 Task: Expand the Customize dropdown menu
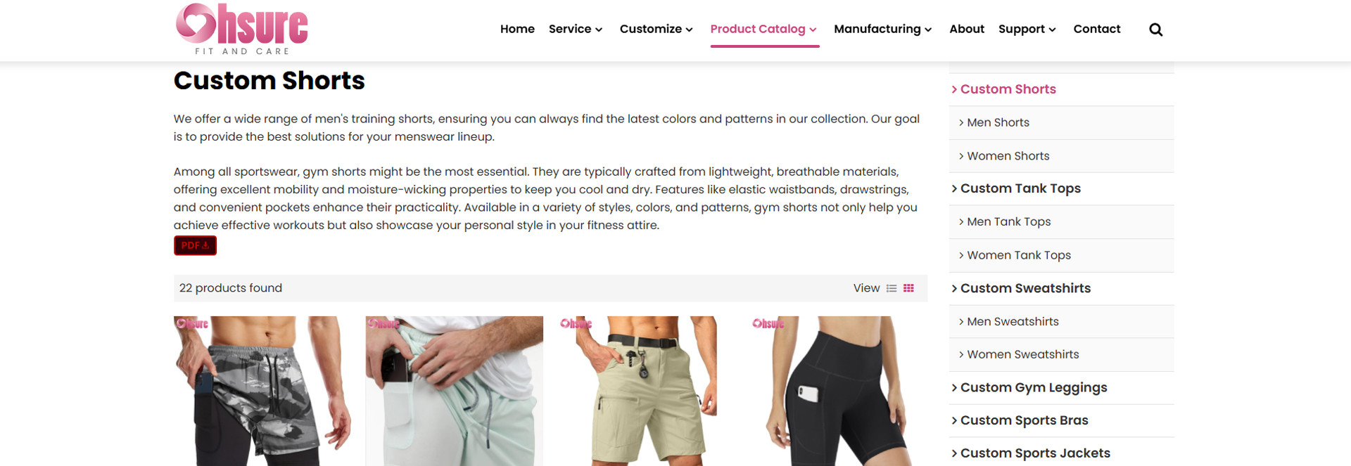656,29
